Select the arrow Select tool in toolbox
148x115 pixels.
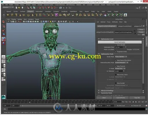pyautogui.click(x=3, y=22)
